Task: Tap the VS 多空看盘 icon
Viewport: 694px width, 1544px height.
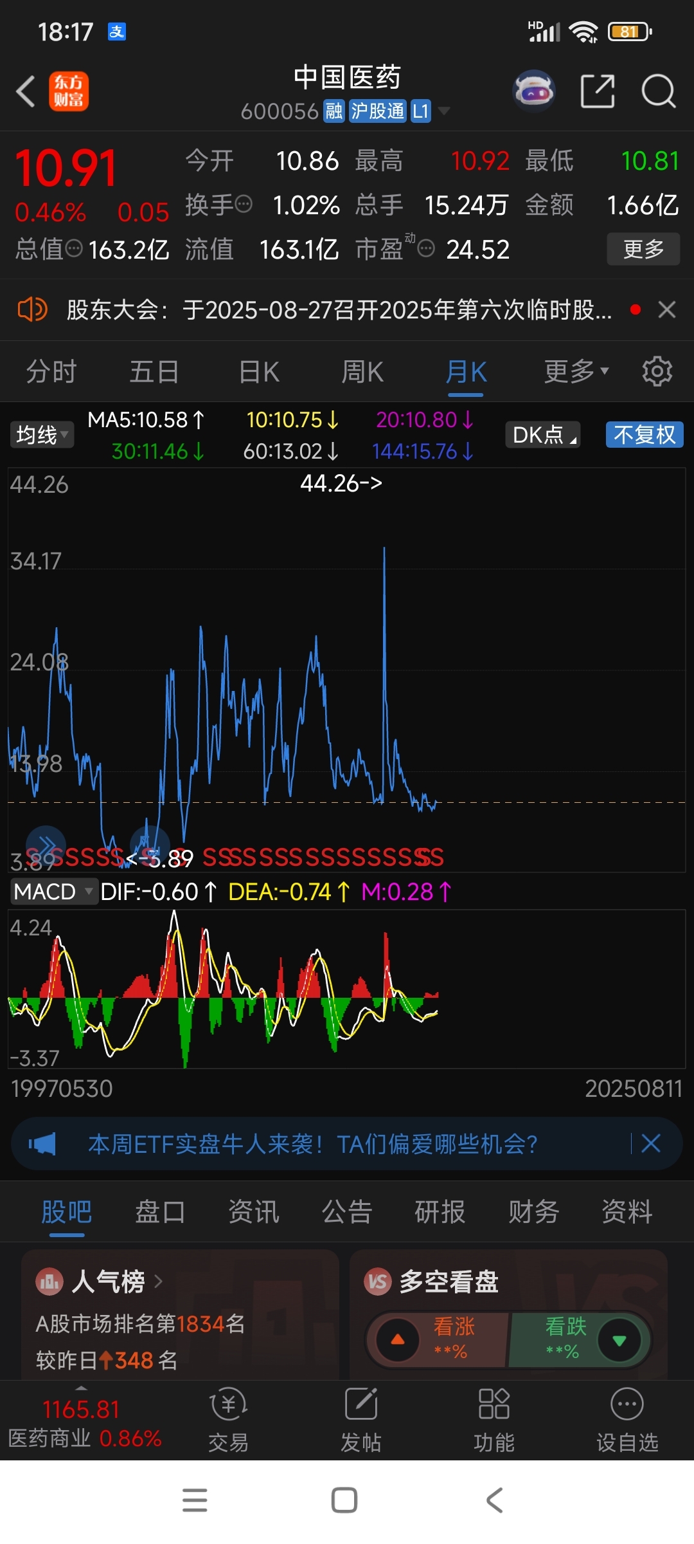Action: pos(378,1282)
